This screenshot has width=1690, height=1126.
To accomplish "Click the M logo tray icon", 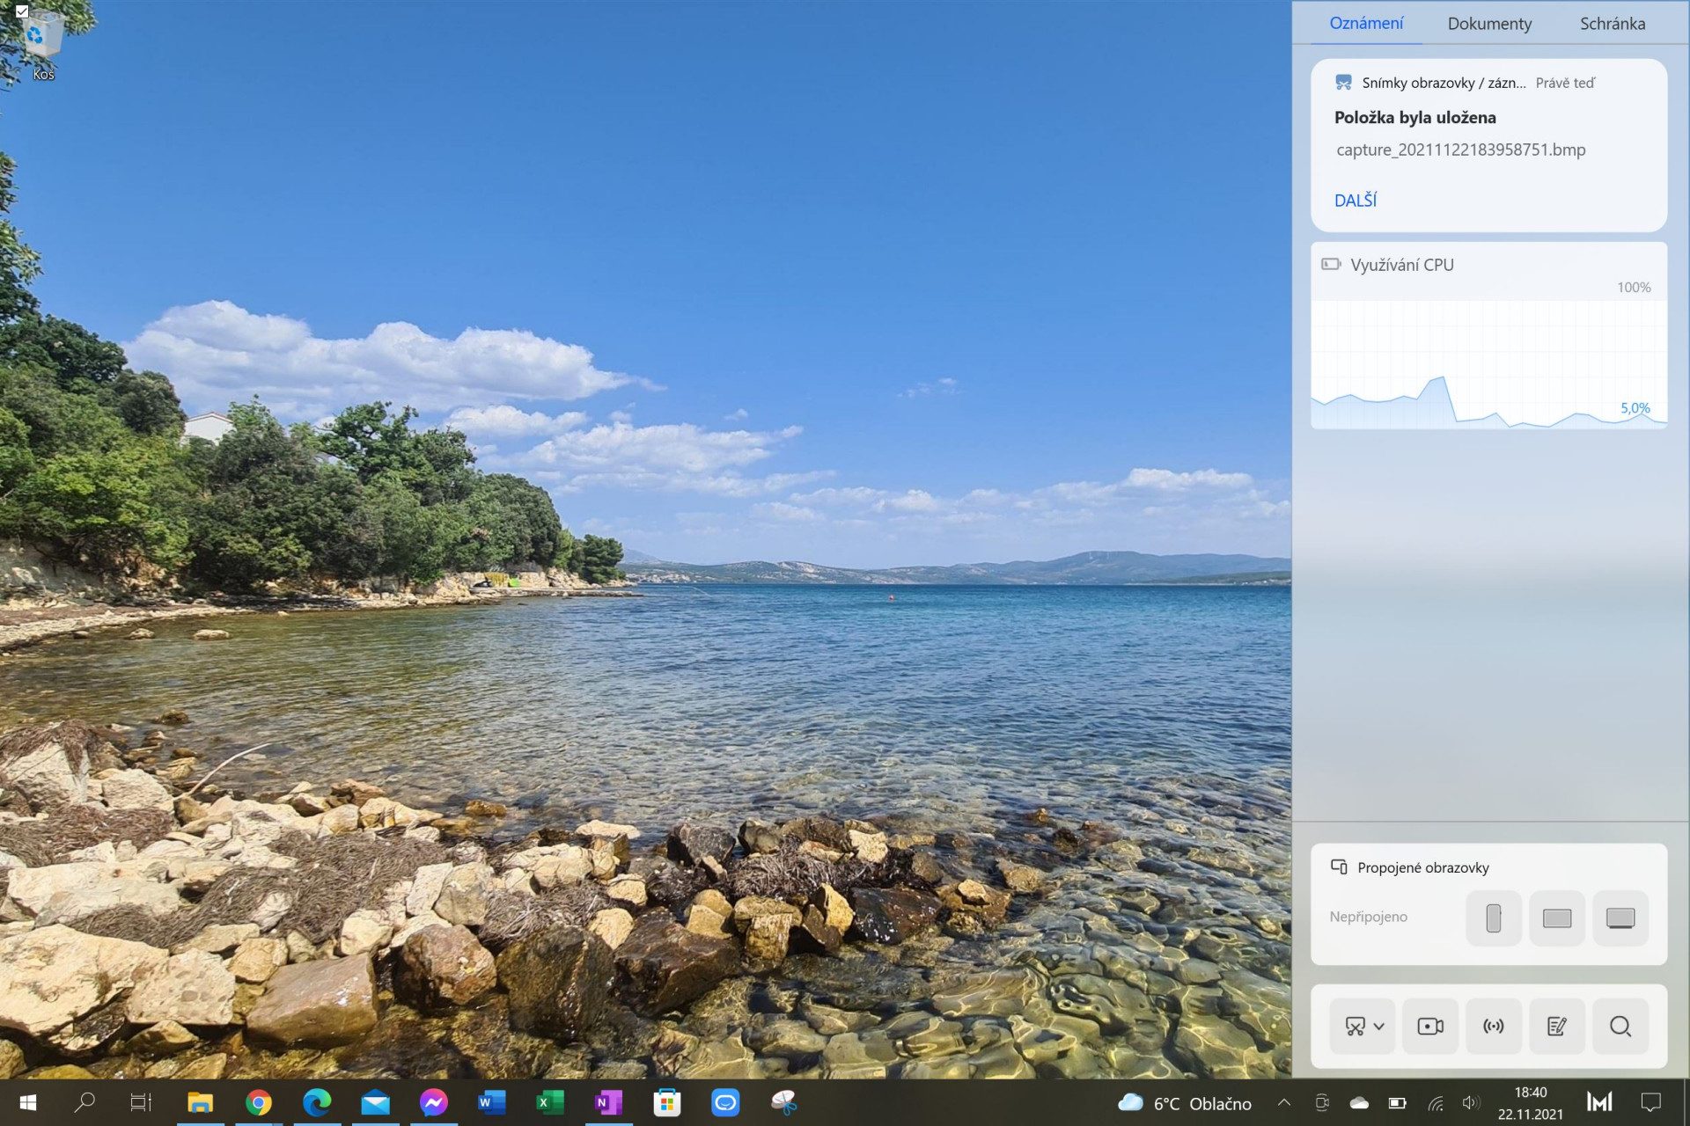I will [1599, 1102].
